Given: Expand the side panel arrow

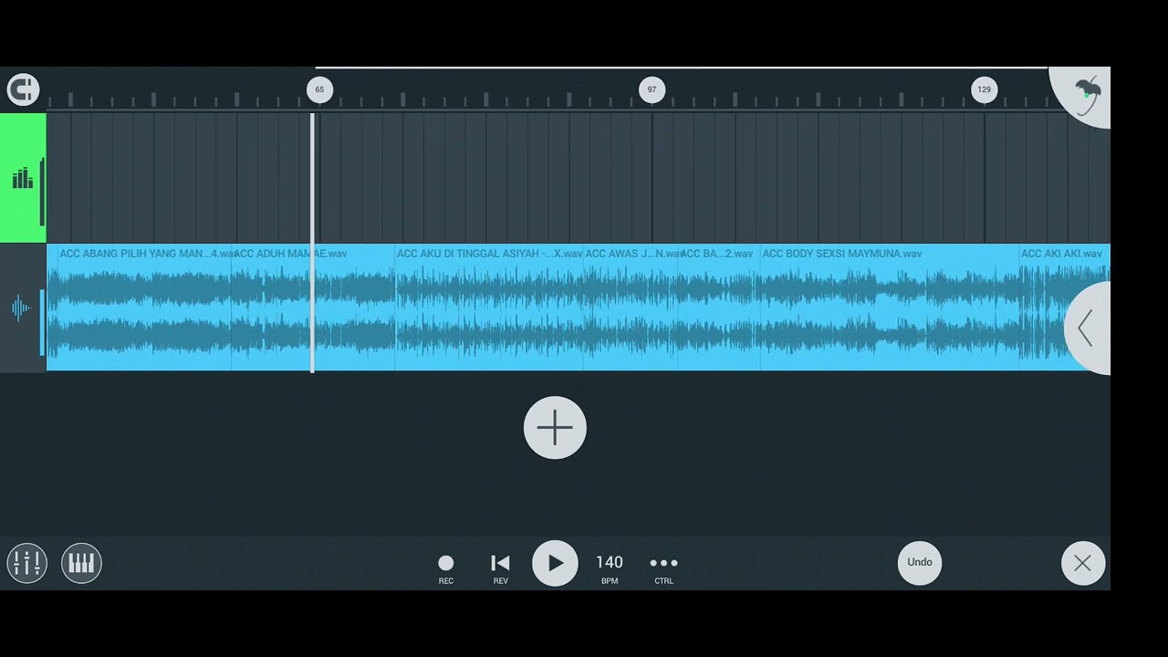Looking at the screenshot, I should click(1088, 328).
